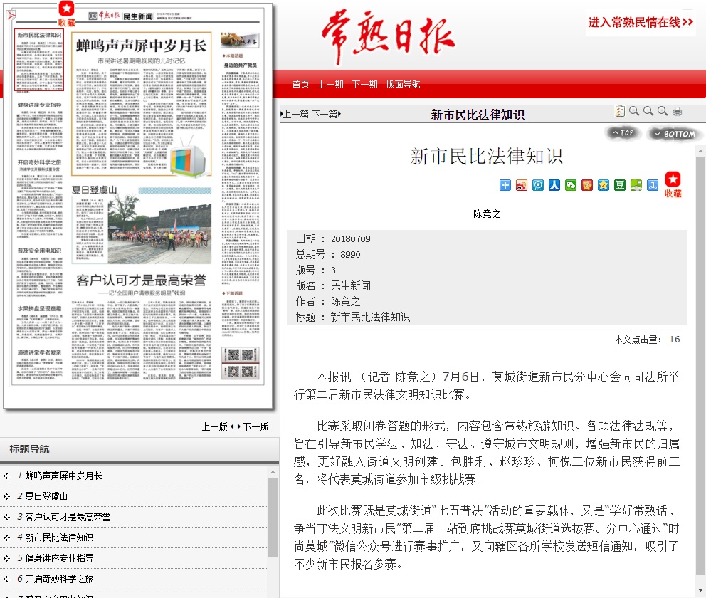706x598 pixels.
Task: Open 首页 in the red navigation bar
Action: pos(300,84)
